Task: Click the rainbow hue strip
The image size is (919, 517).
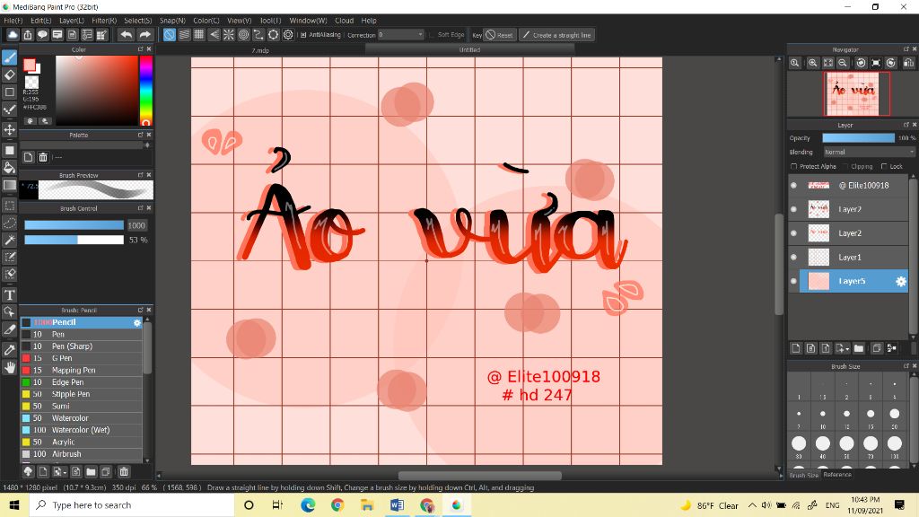Action: coord(145,91)
